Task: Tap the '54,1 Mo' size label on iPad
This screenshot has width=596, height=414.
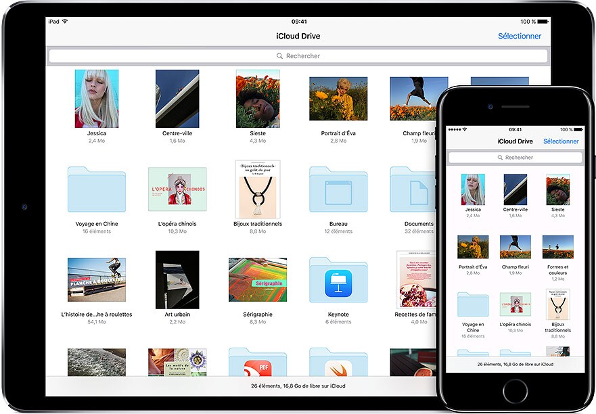Action: (97, 321)
